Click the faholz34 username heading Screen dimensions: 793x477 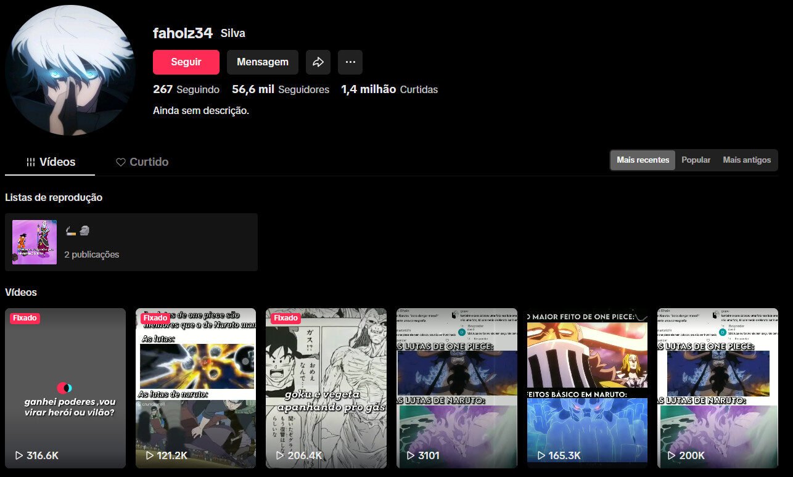tap(183, 33)
